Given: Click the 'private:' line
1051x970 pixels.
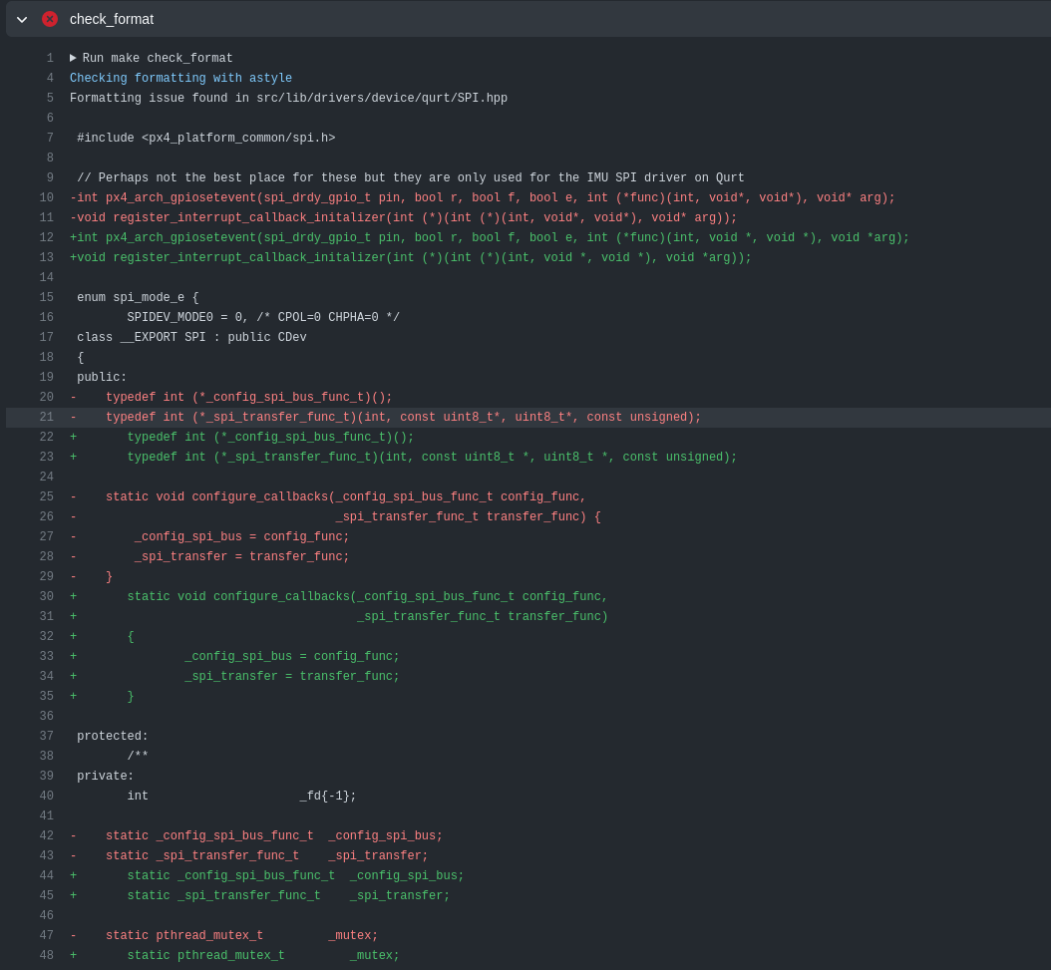Looking at the screenshot, I should (106, 776).
